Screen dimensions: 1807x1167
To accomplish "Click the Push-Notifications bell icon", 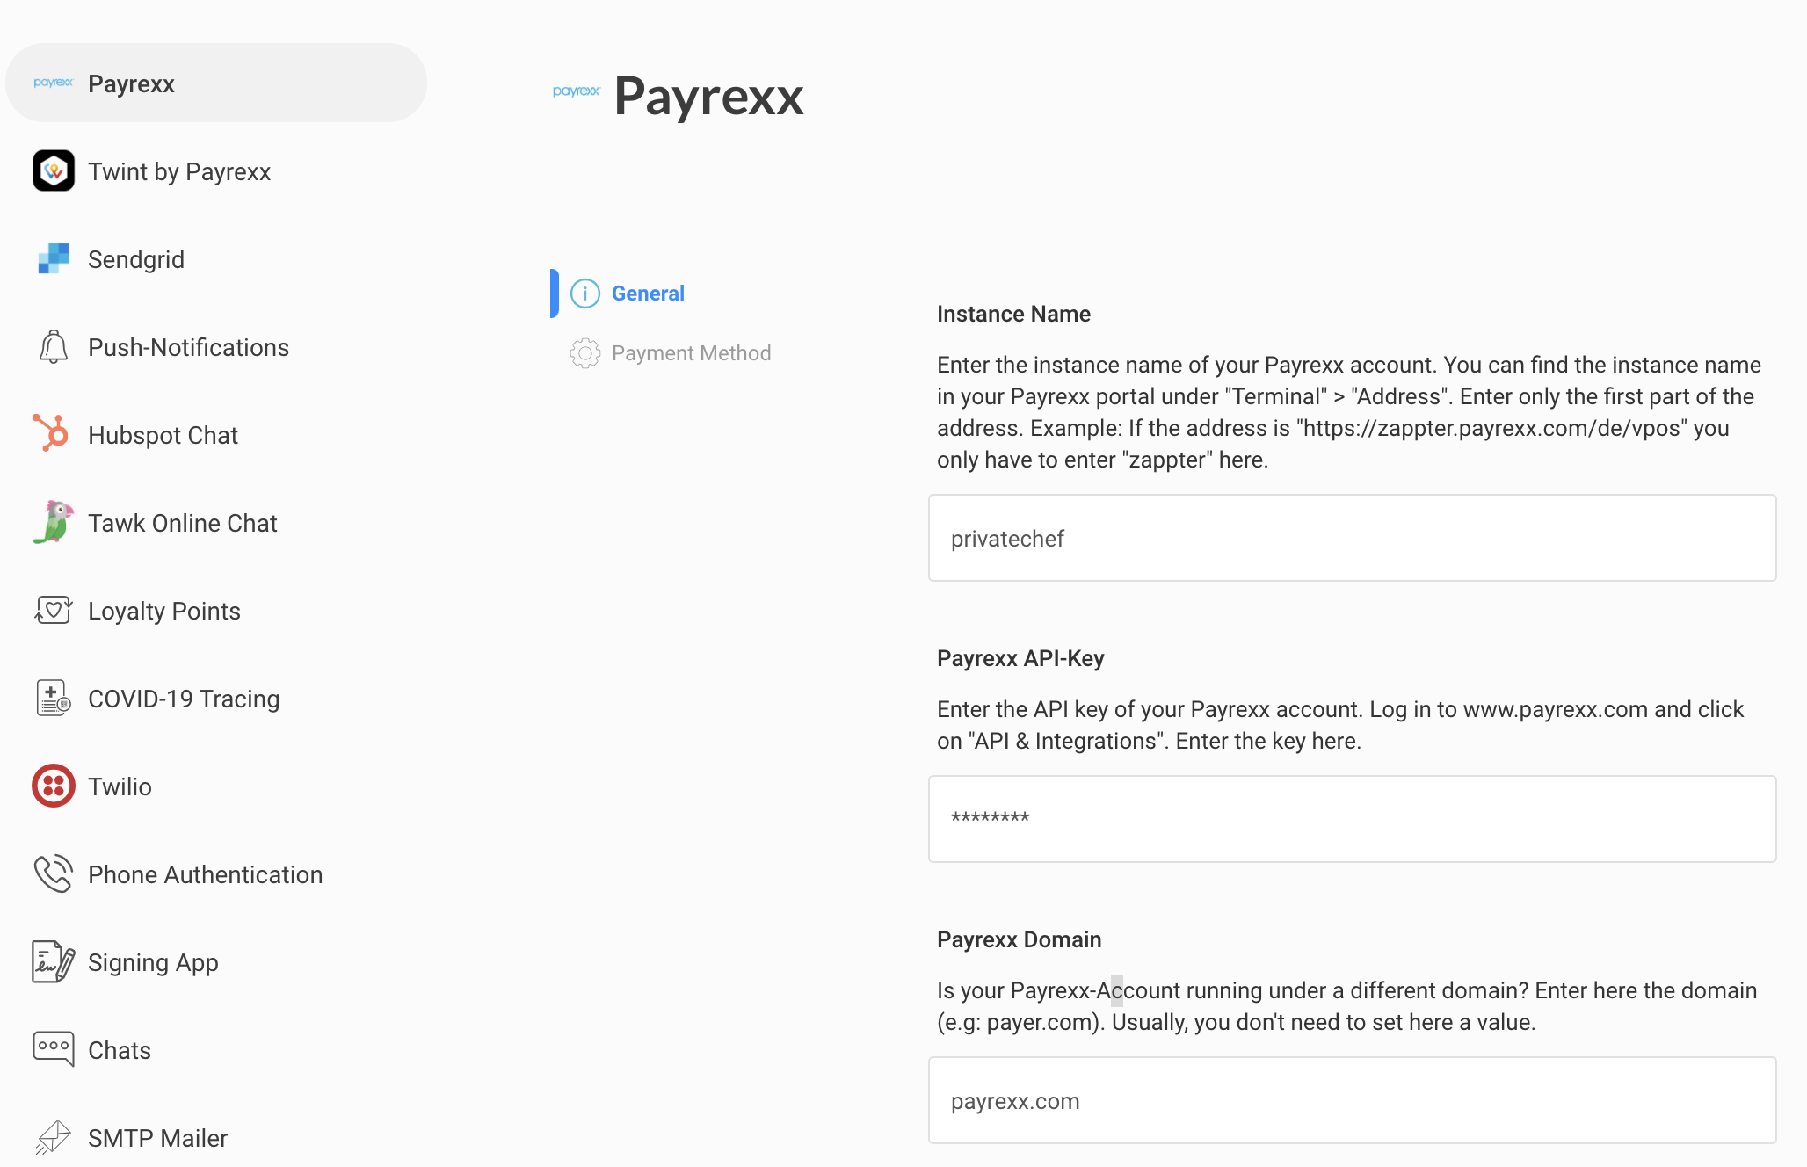I will tap(54, 346).
